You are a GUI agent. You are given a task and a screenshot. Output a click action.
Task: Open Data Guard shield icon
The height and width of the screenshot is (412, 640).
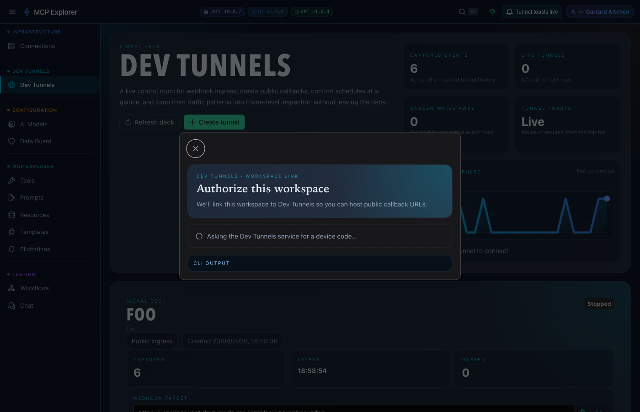tap(12, 141)
